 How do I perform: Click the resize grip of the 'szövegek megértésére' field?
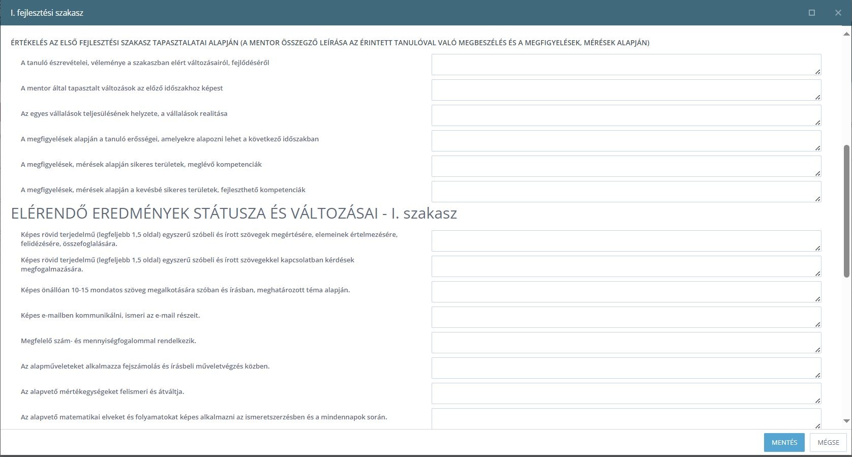(817, 248)
